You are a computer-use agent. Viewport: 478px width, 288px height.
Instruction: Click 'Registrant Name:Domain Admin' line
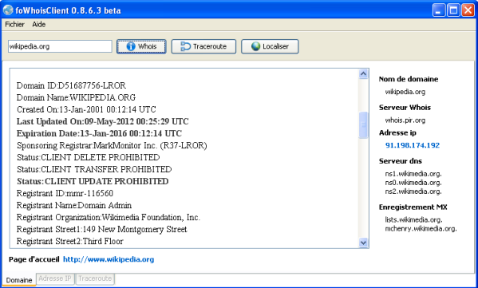[x=74, y=205]
